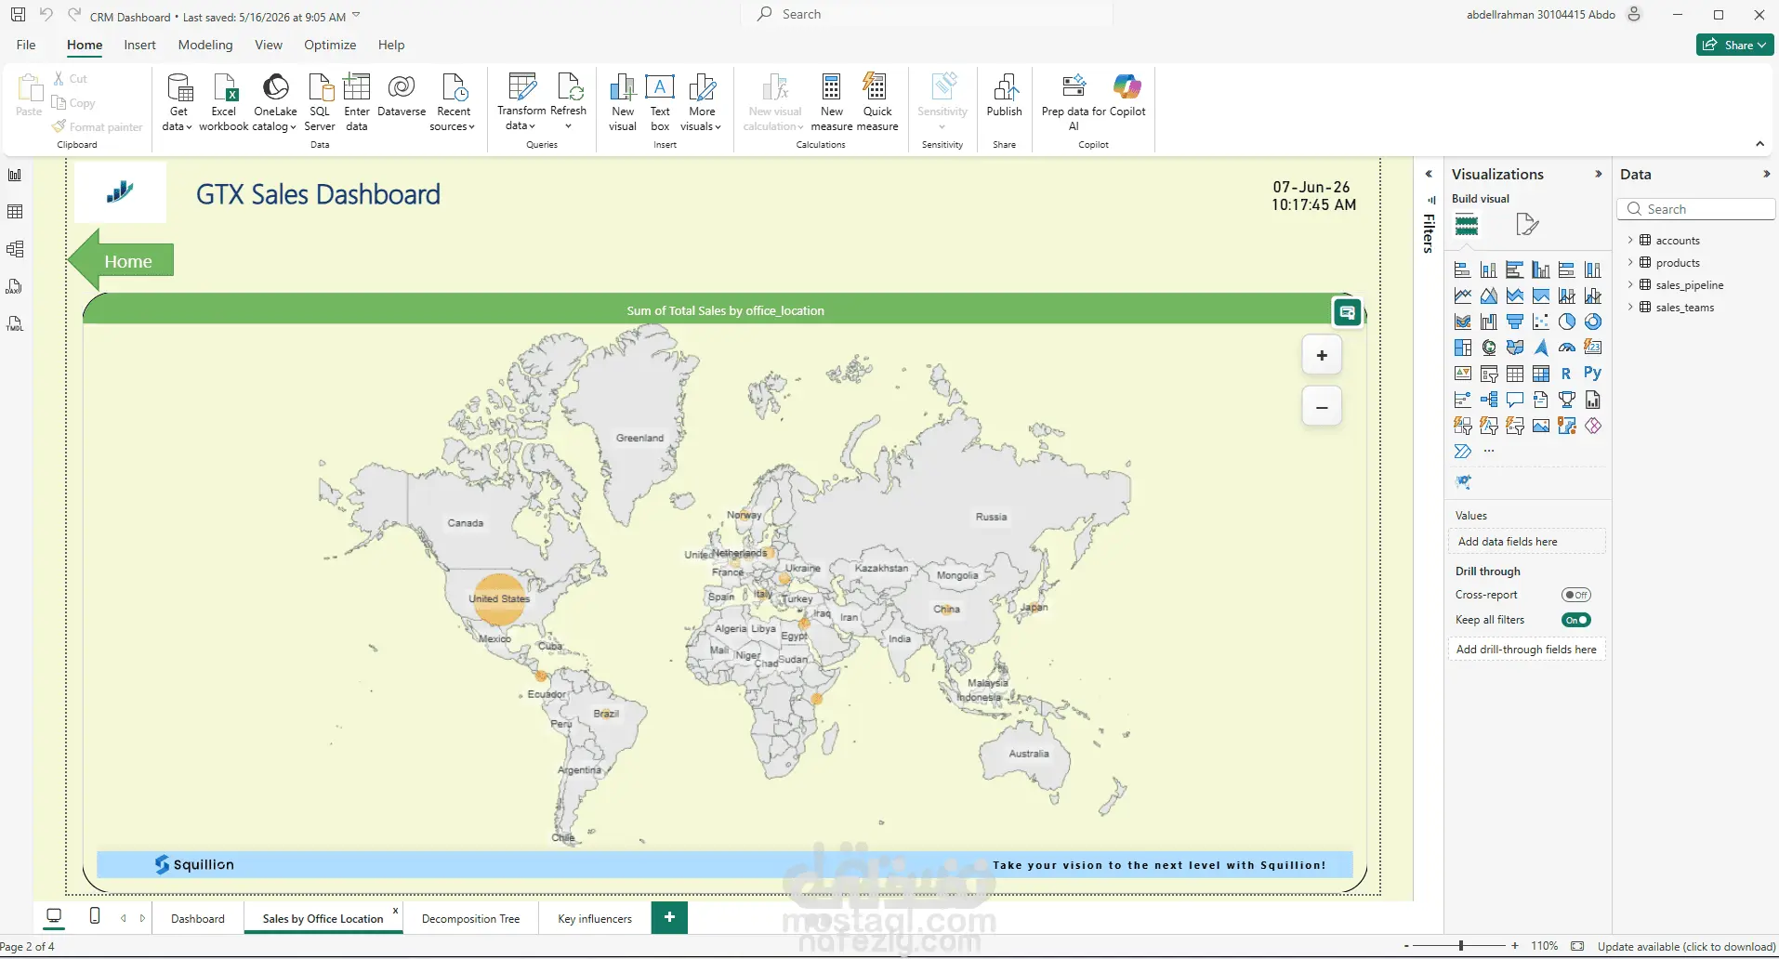
Task: Click the zoom slider handle
Action: tap(1461, 945)
